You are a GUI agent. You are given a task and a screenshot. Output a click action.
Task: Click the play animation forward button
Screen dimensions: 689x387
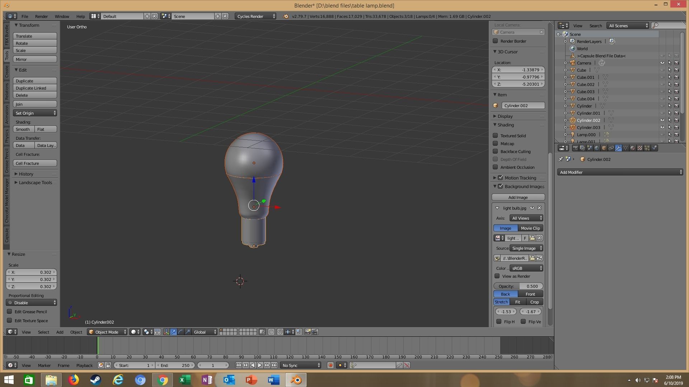click(x=259, y=365)
